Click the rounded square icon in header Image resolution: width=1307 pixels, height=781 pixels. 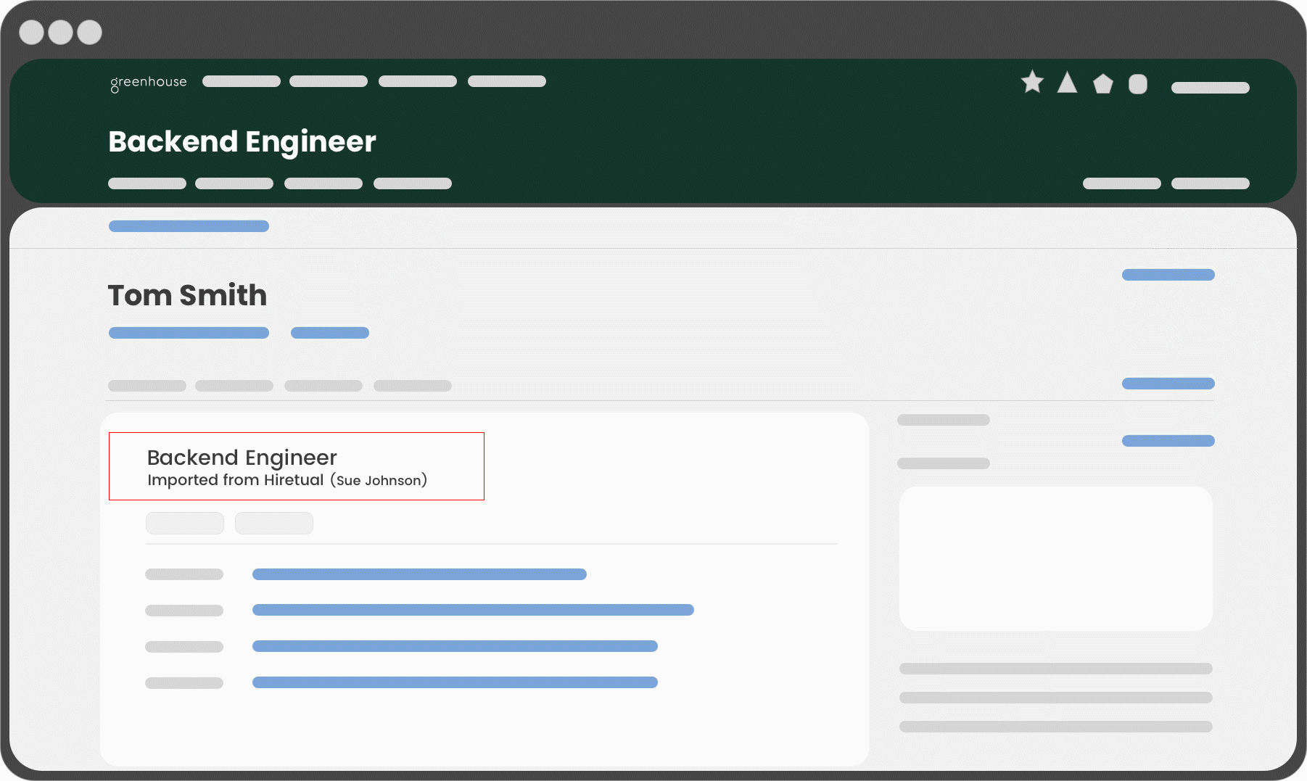pos(1138,84)
